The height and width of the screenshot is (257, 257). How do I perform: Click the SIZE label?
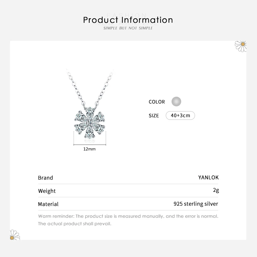click(154, 116)
